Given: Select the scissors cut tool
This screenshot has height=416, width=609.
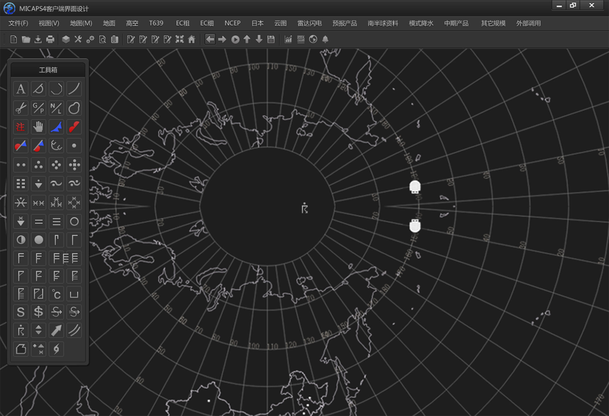Looking at the screenshot, I should [x=21, y=108].
